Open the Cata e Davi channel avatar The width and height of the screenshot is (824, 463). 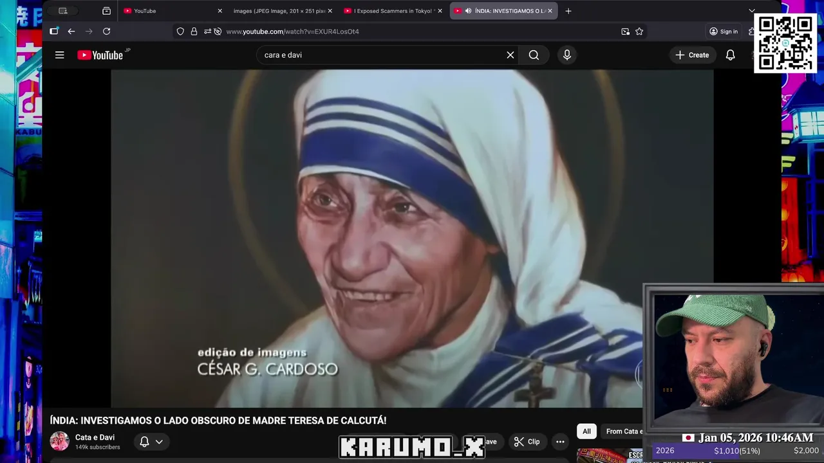(59, 441)
